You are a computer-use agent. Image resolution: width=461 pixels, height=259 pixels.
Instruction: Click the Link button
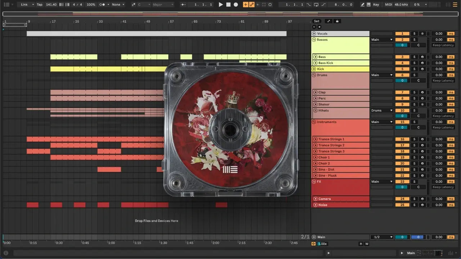24,5
